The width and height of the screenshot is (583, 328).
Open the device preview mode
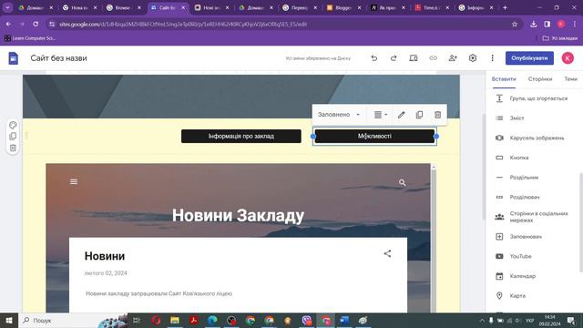[414, 58]
